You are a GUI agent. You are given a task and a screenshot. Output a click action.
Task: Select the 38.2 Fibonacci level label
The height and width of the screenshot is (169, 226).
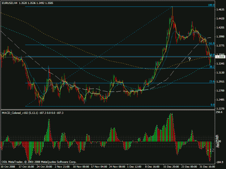click(x=212, y=67)
